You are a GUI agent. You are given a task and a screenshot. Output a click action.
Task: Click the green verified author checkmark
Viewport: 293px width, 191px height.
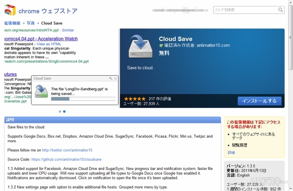[x=161, y=45]
